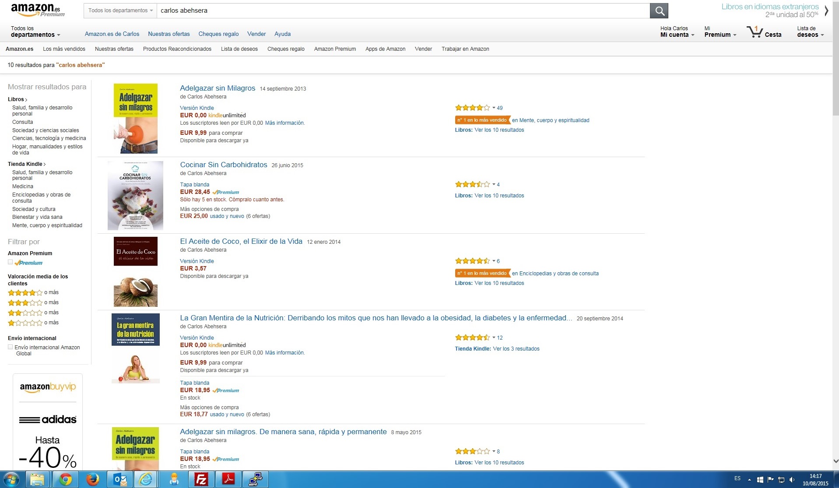Tick Envío internacional Amazon Global checkbox
Screen dimensions: 839x488
[10, 347]
